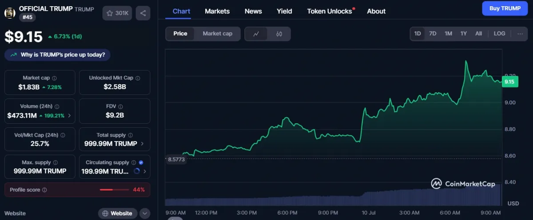Select the 1Y time range
Viewport: 533px width, 220px height.
(x=463, y=34)
